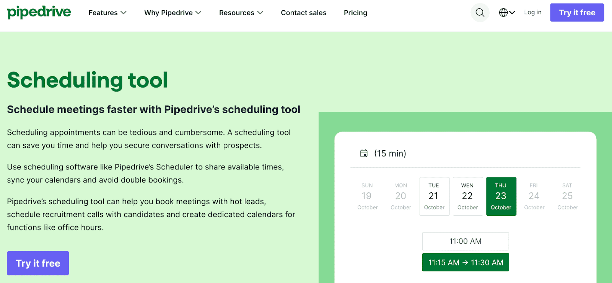Click the globe icon near Log in
The width and height of the screenshot is (612, 283).
pyautogui.click(x=503, y=12)
